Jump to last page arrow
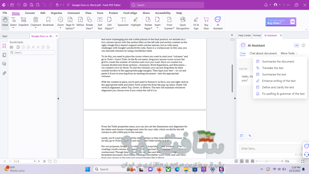 (44, 161)
